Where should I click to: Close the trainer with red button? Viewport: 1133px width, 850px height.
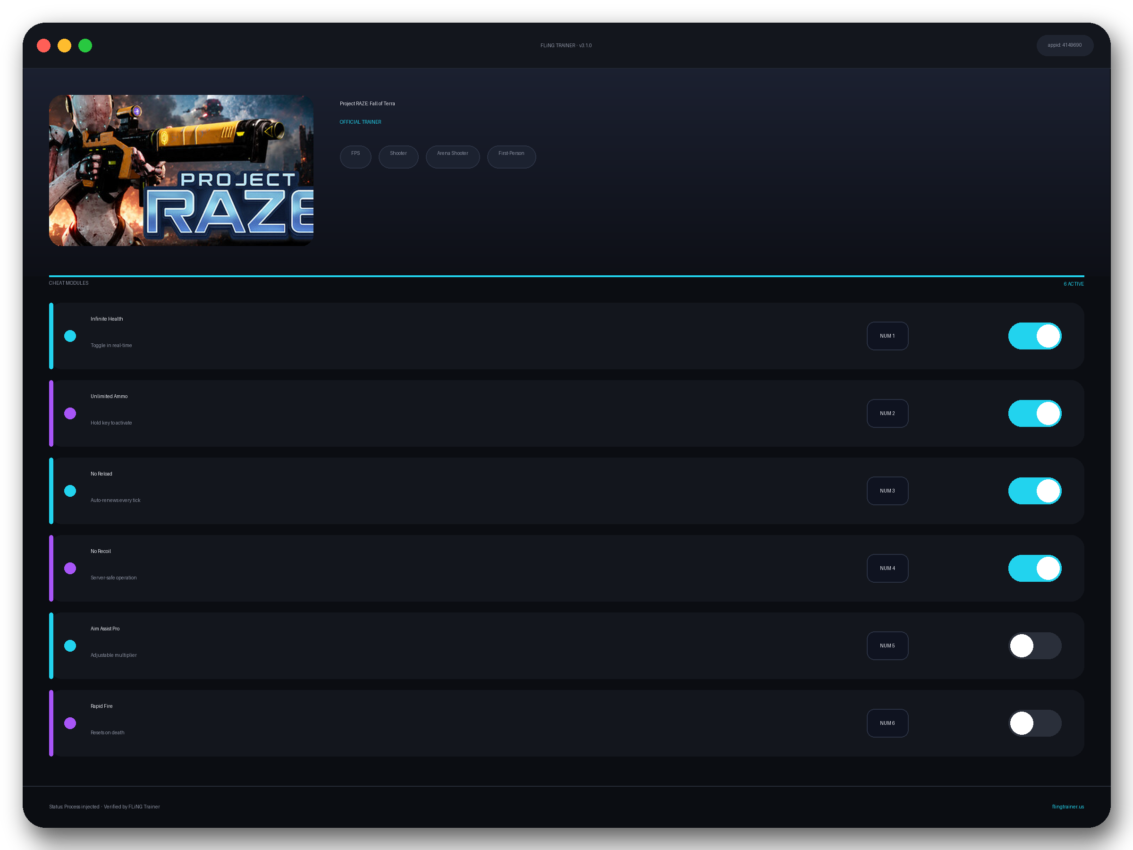(43, 46)
